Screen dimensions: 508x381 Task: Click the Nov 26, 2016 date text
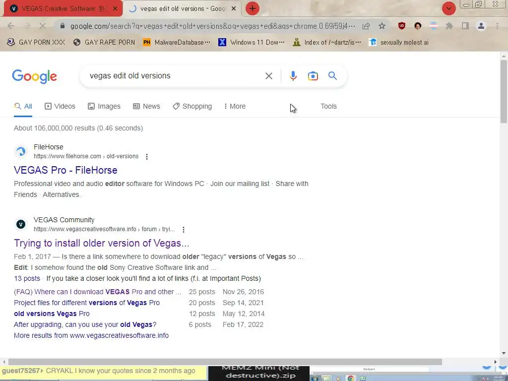click(243, 292)
